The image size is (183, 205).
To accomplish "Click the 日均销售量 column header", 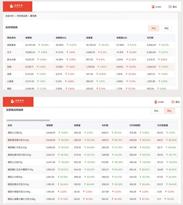I will click(162, 125).
